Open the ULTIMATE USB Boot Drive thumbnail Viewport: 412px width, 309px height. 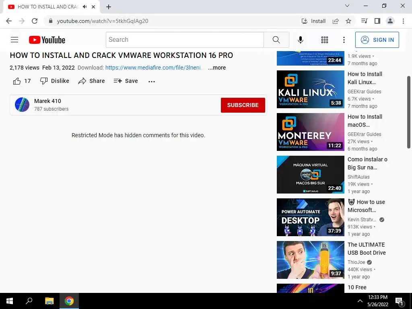(310, 260)
